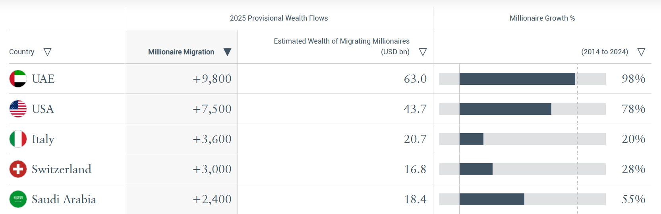This screenshot has height=214, width=661.
Task: Click USA's 43.7 estimated wealth value
Action: click(415, 109)
